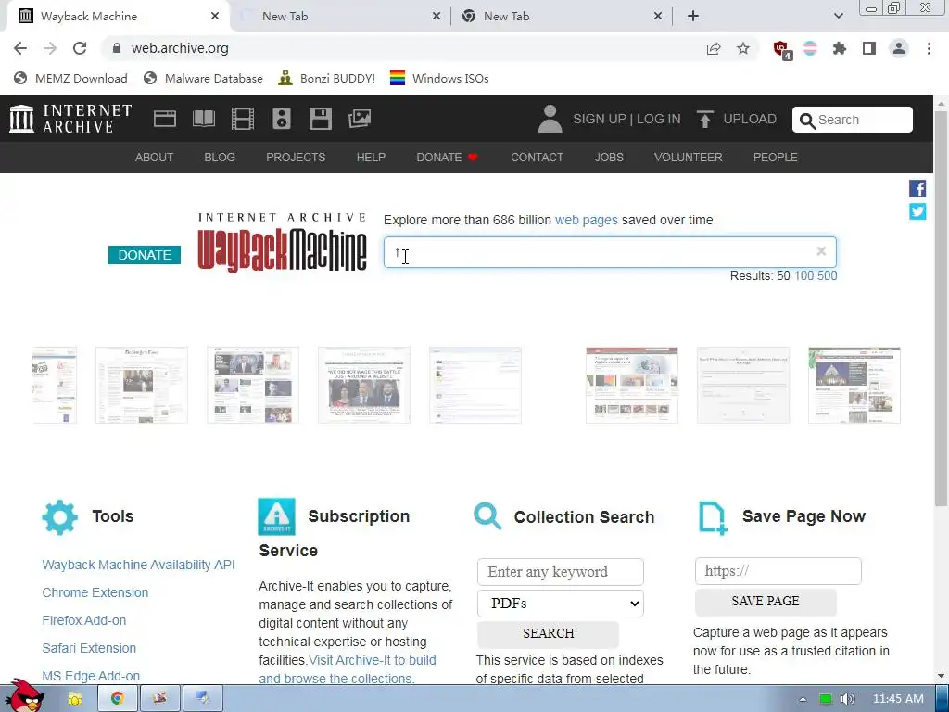
Task: Expand the tab search dropdown arrow
Action: click(838, 17)
